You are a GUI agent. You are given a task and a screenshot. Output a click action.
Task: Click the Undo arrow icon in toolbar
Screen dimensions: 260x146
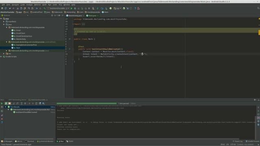click(x=10, y=8)
